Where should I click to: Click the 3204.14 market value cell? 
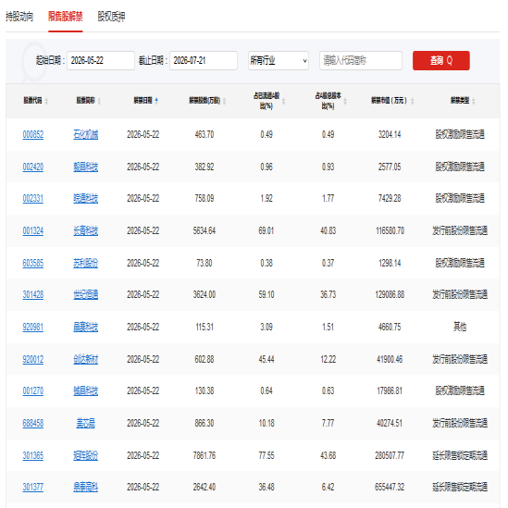(x=390, y=134)
